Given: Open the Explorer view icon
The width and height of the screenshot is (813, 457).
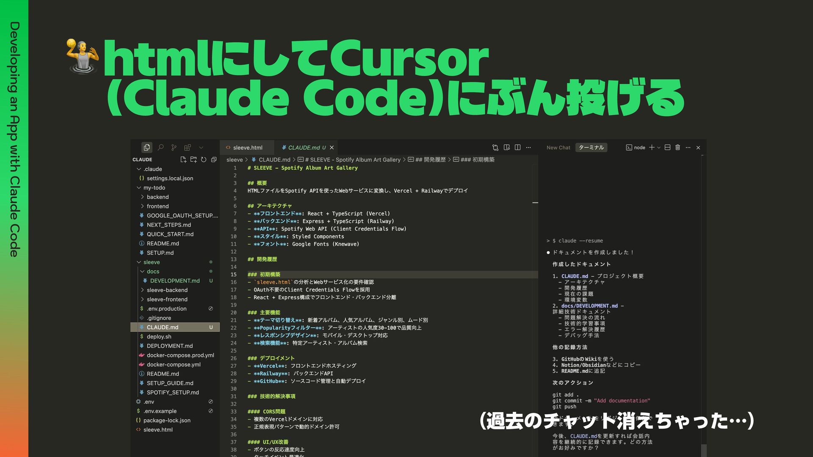Looking at the screenshot, I should click(147, 147).
